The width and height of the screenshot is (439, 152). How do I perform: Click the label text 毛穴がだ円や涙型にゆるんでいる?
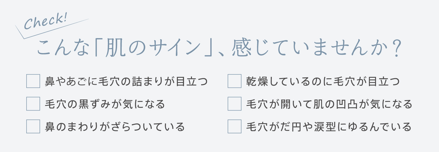329,127
